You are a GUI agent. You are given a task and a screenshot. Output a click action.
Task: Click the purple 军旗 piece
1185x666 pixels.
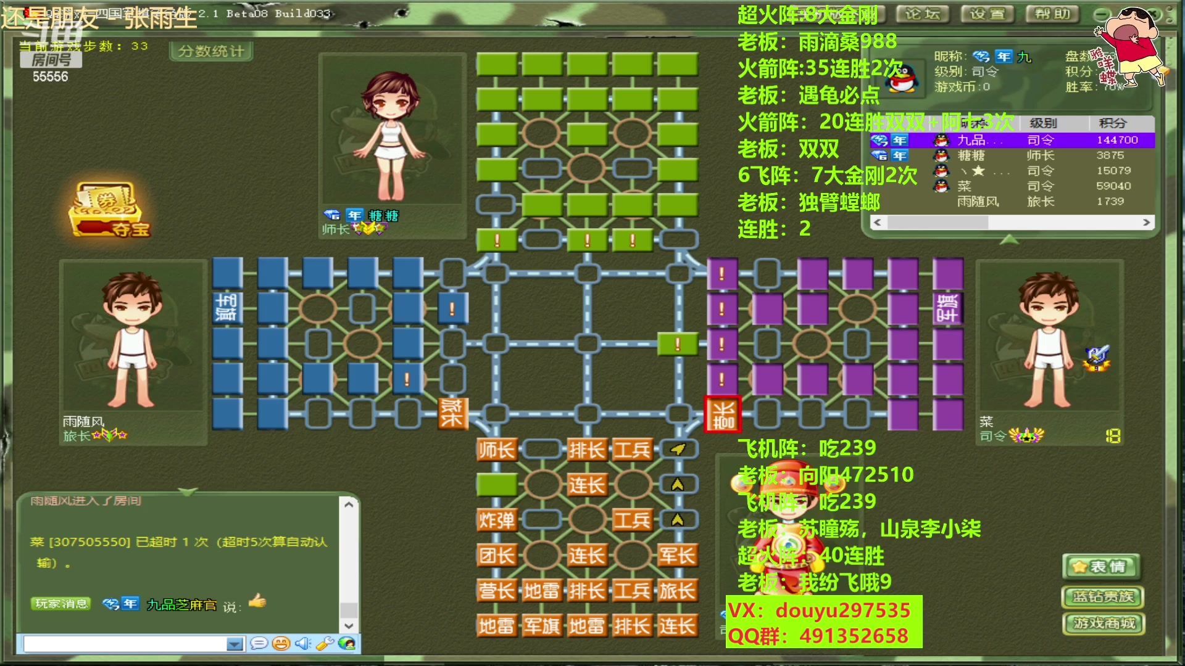coord(948,308)
